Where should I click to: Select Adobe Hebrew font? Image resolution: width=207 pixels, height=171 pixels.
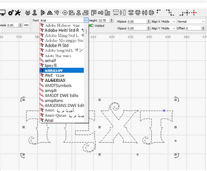tap(62, 25)
